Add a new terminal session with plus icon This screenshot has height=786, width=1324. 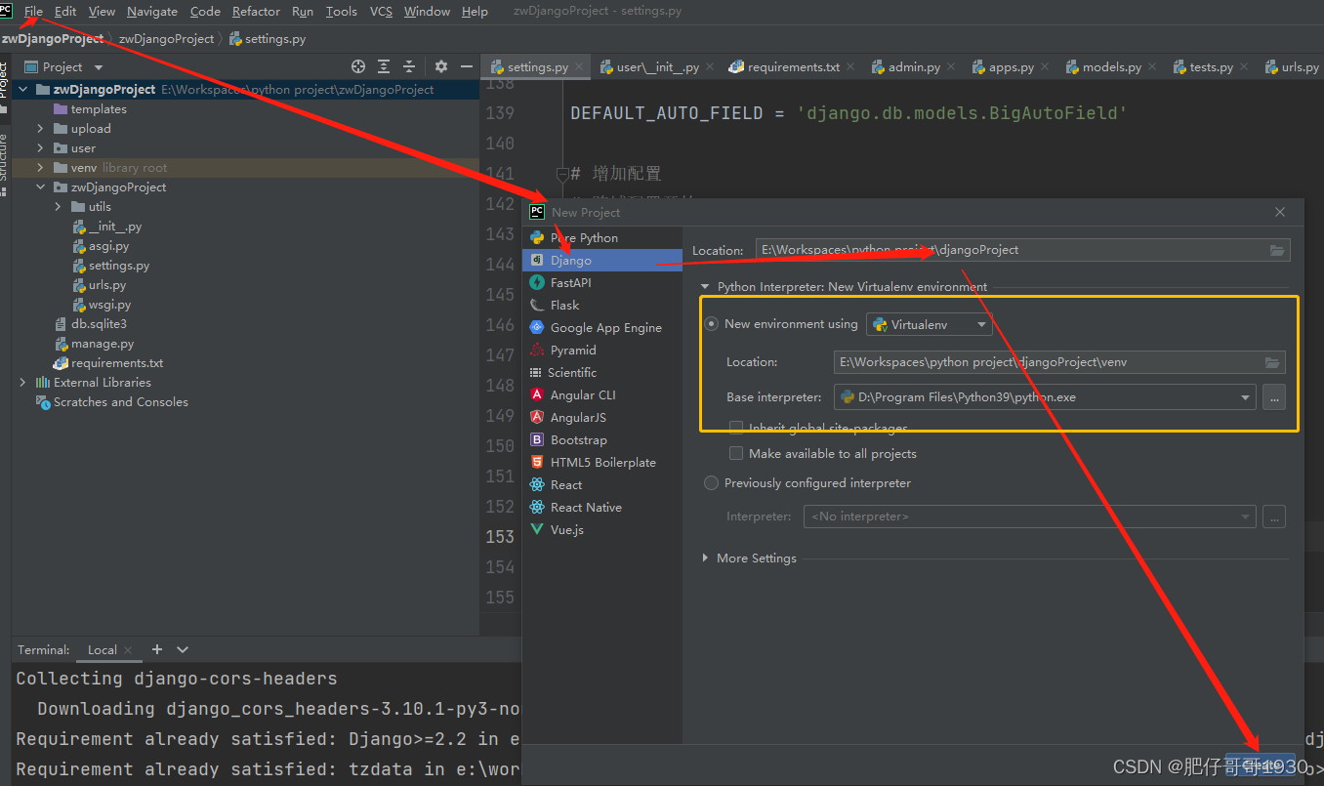click(x=156, y=649)
